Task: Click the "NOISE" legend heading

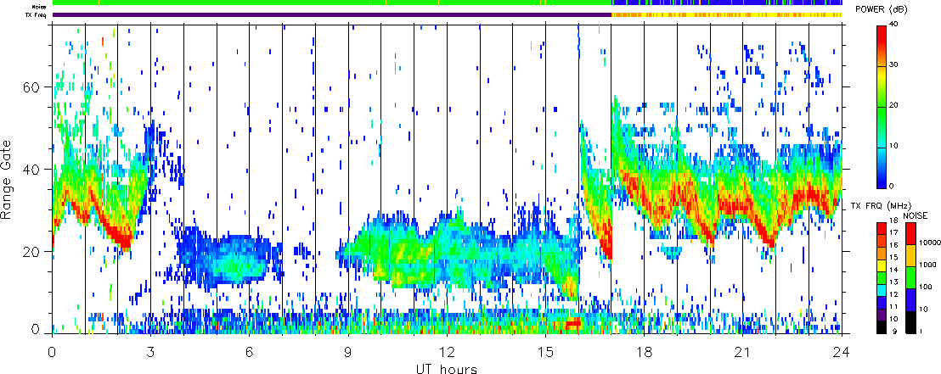Action: 916,215
